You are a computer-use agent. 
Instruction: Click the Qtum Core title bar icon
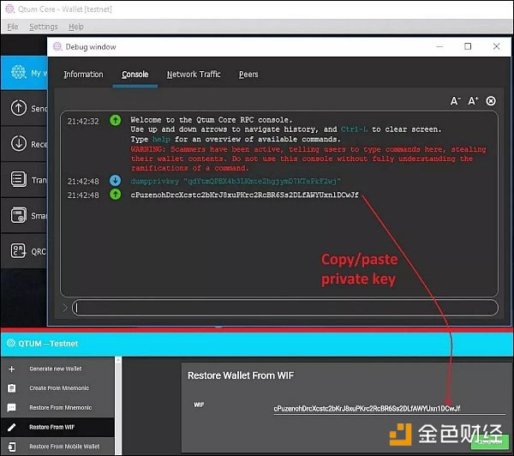click(x=9, y=9)
